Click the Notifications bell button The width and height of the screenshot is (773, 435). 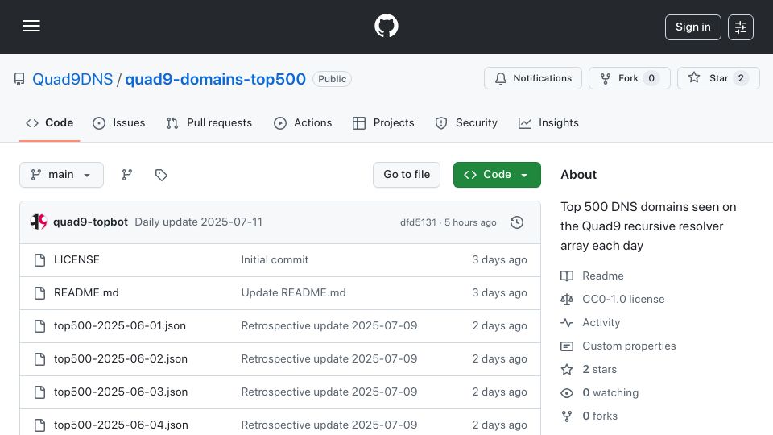533,78
